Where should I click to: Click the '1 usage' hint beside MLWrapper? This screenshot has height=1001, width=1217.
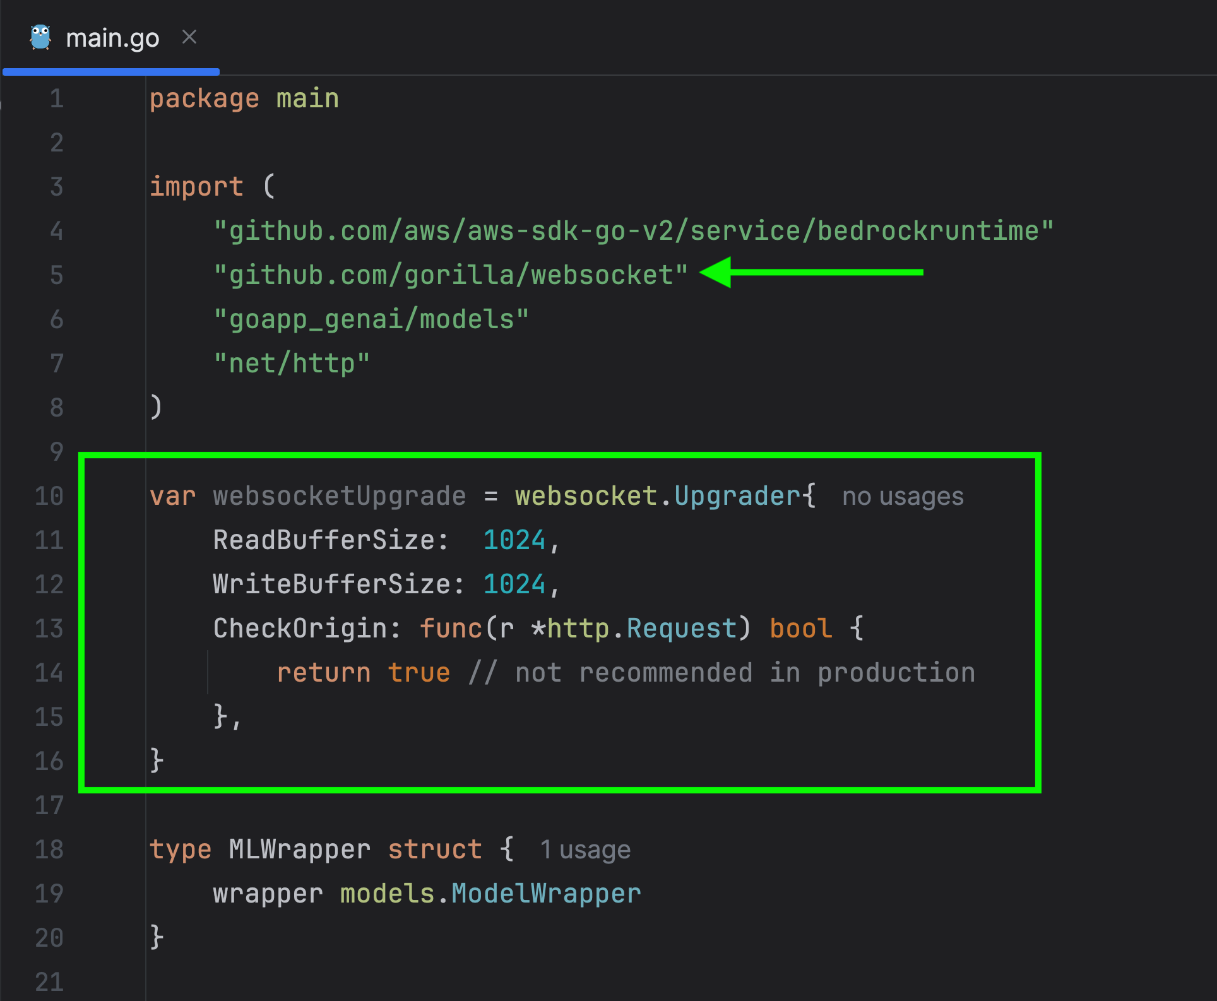pos(585,850)
